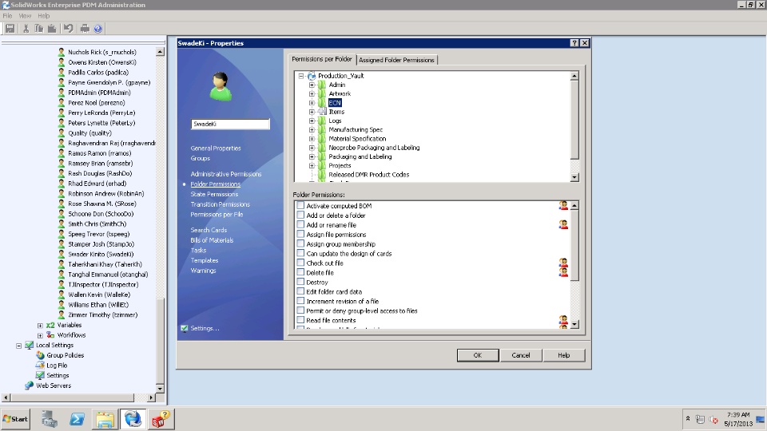The image size is (767, 431).
Task: Click the Web Servers icon
Action: [x=30, y=386]
